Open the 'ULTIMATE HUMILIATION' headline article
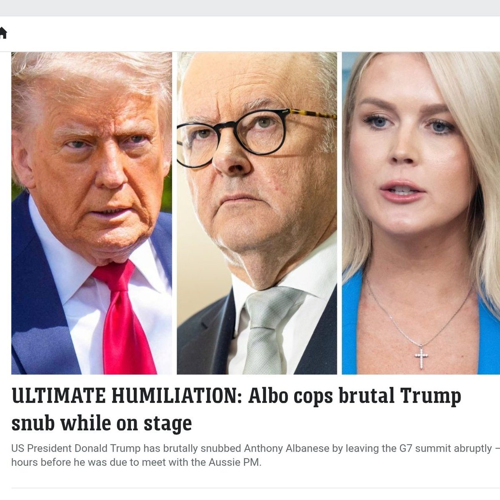This screenshot has width=500, height=500. pos(236,409)
